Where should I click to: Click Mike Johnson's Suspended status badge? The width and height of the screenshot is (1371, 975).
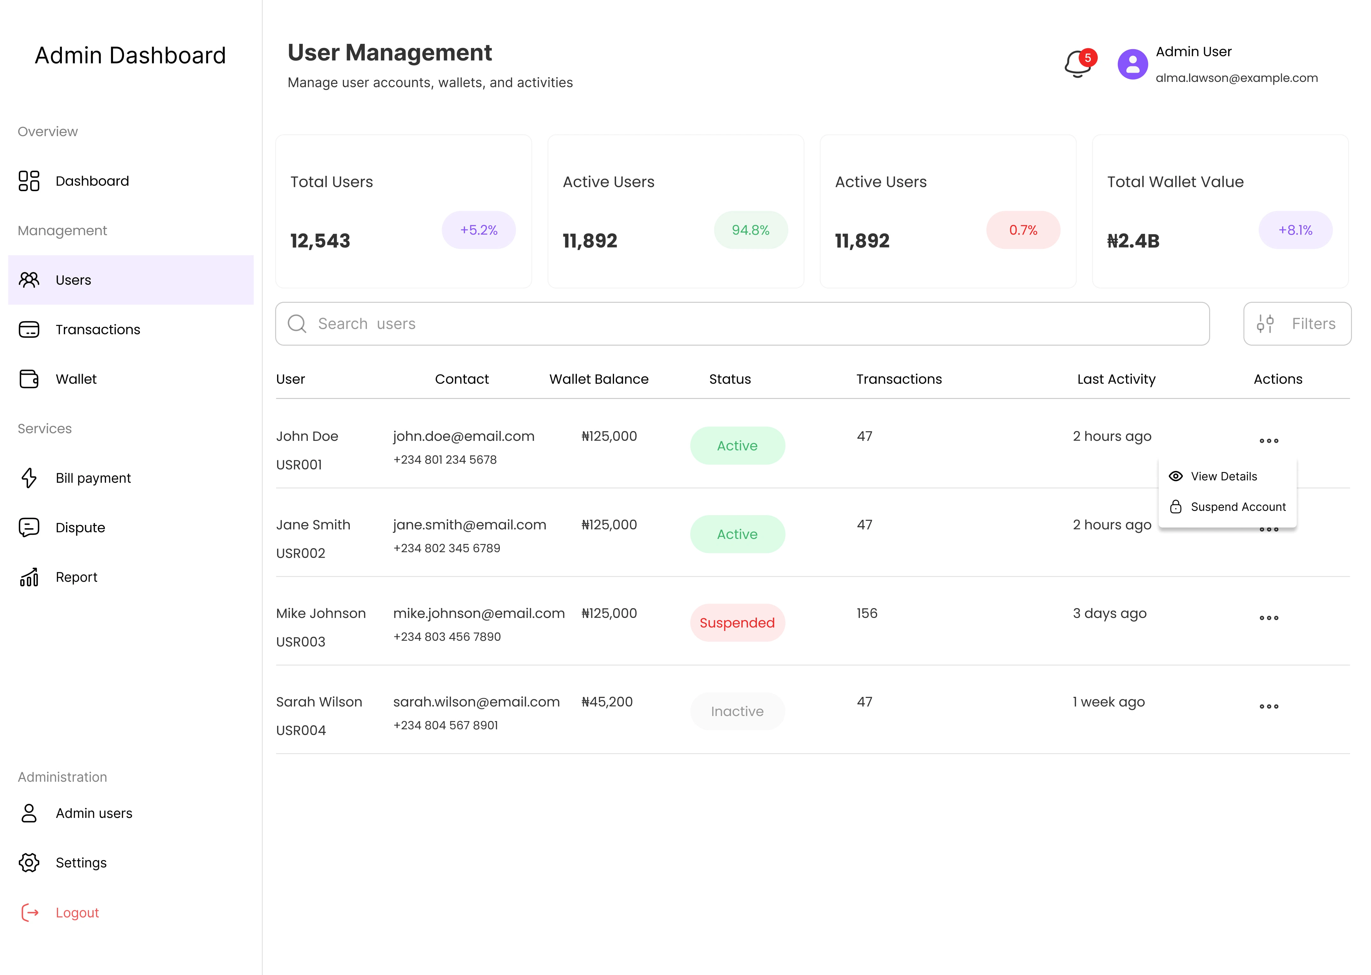[737, 623]
